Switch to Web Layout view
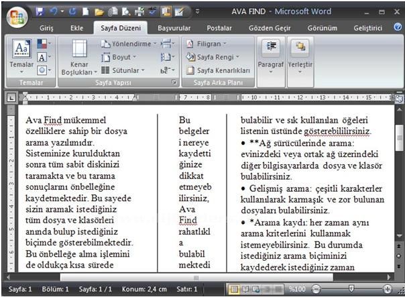 pos(256,289)
